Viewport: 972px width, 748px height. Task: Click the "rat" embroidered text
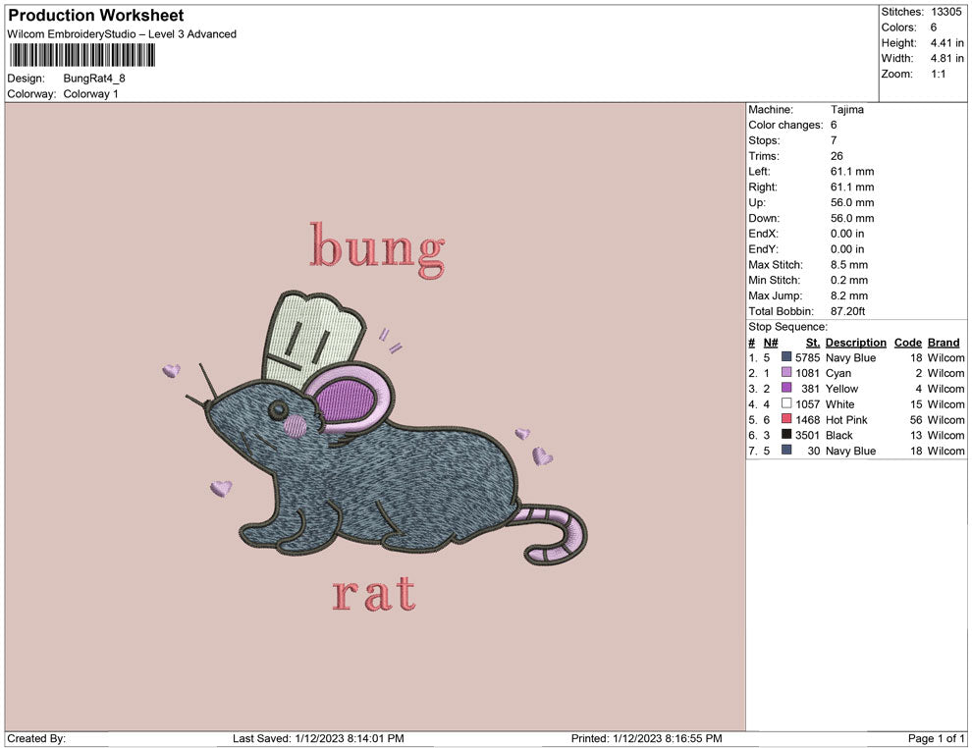tap(374, 594)
